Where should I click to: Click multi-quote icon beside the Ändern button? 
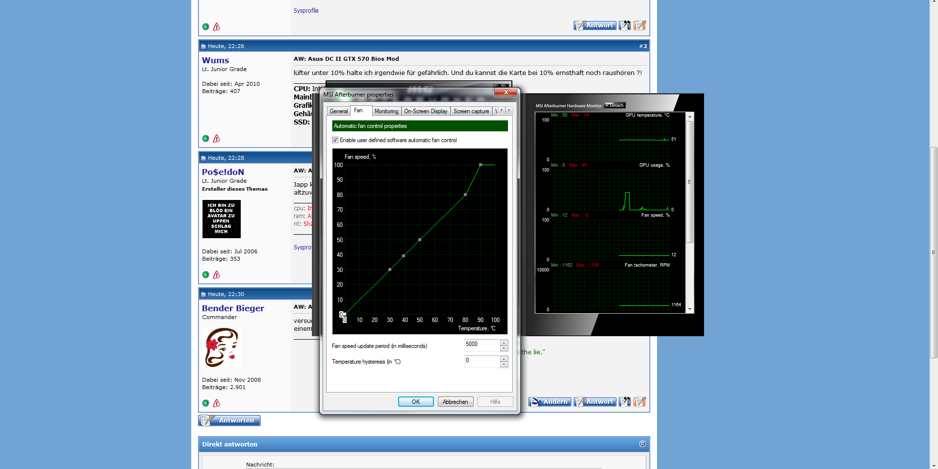coord(625,402)
